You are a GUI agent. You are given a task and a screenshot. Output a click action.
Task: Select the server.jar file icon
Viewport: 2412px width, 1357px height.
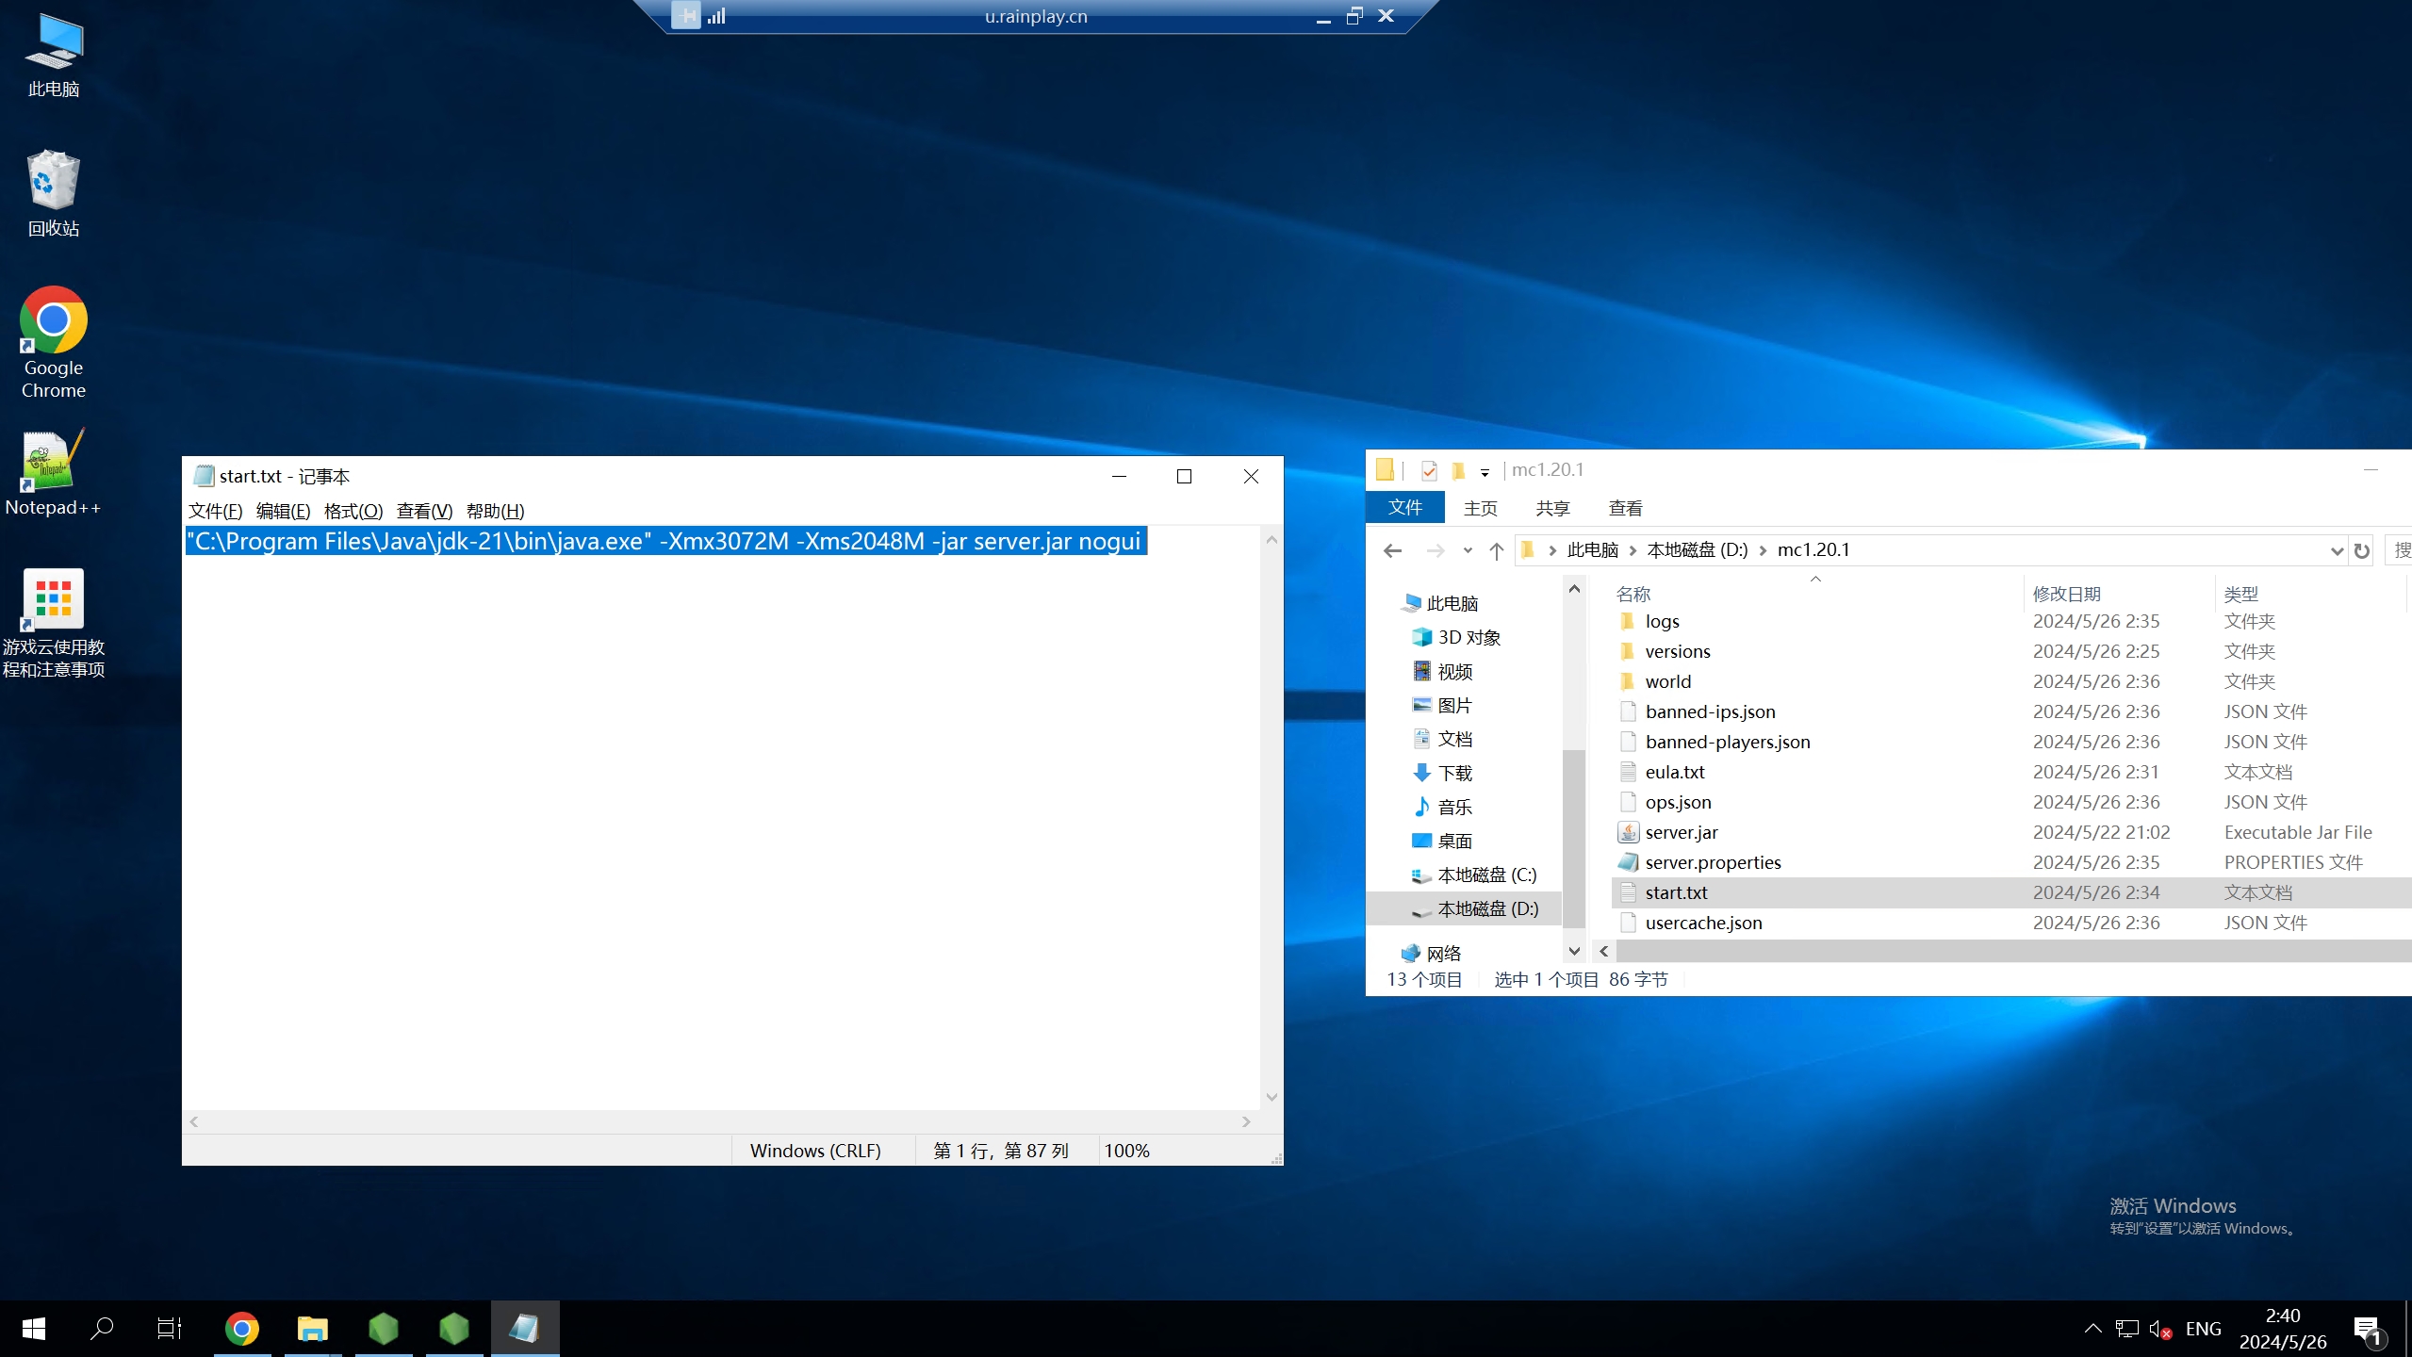point(1628,832)
